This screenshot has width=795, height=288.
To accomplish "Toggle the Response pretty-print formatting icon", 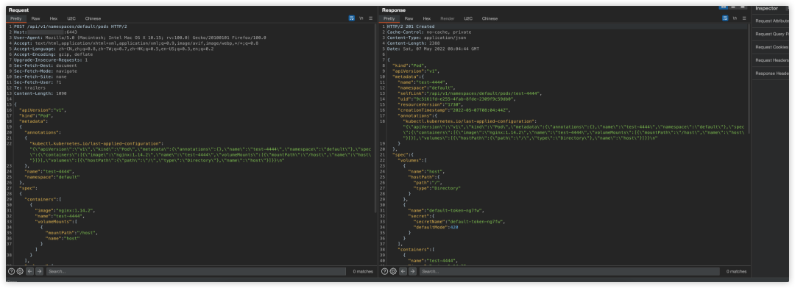I will (725, 18).
